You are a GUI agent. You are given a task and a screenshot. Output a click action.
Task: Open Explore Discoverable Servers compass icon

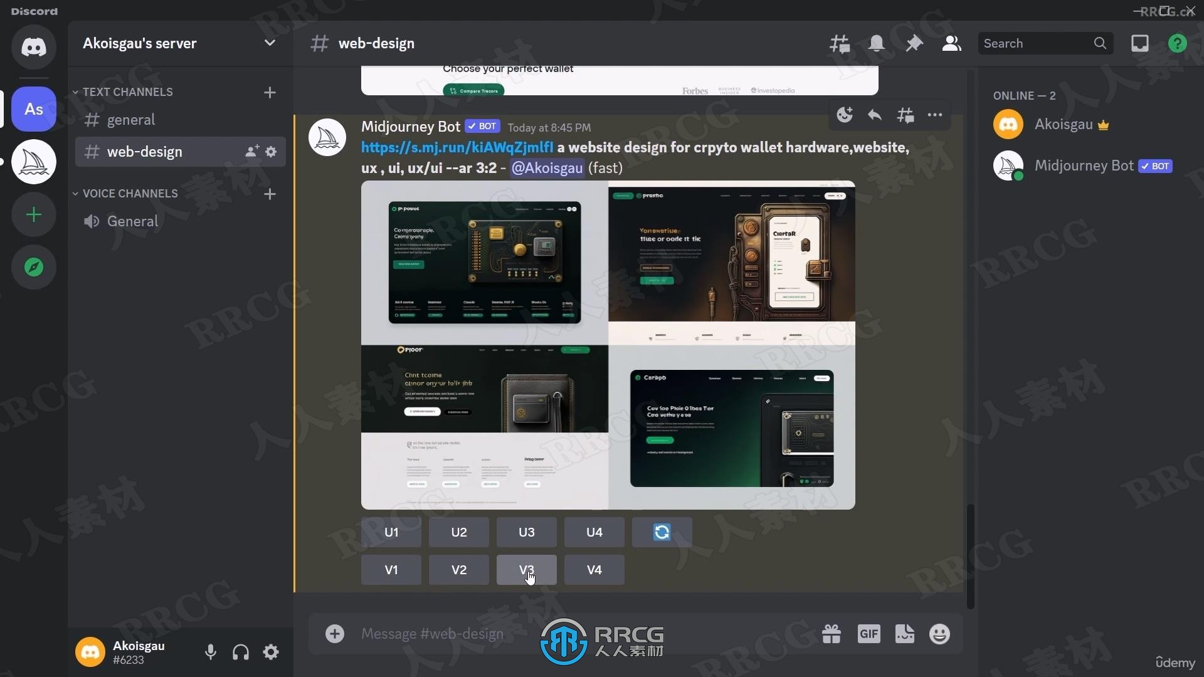coord(34,268)
